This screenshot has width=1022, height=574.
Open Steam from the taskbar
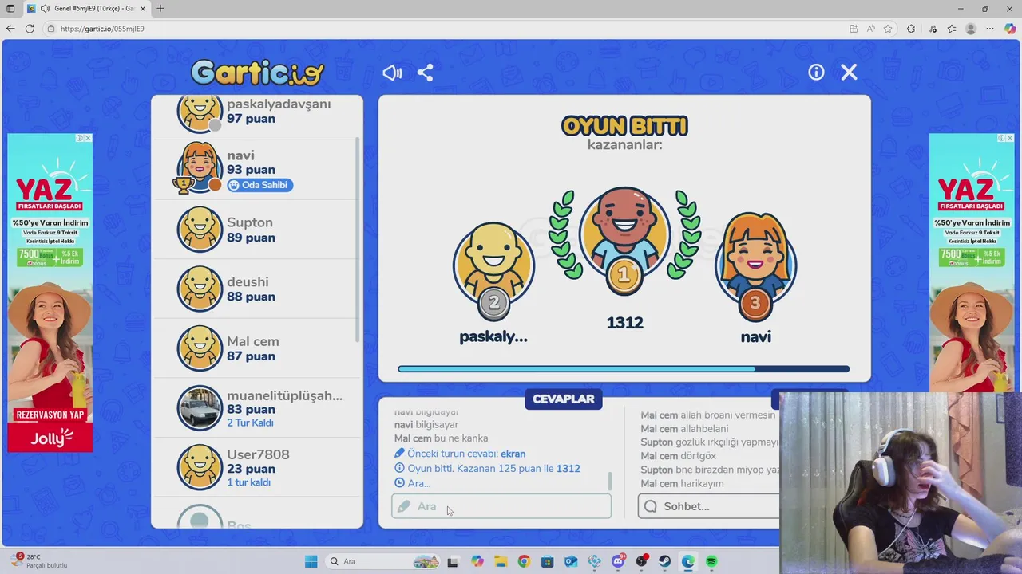[x=665, y=561]
